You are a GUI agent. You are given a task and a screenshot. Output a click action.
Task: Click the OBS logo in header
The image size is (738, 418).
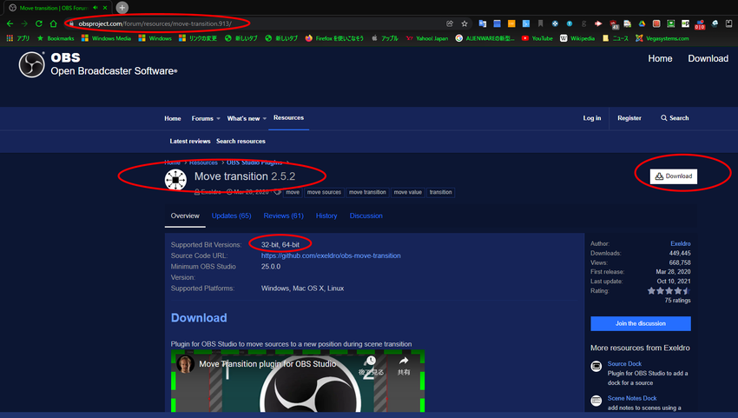[x=31, y=64]
